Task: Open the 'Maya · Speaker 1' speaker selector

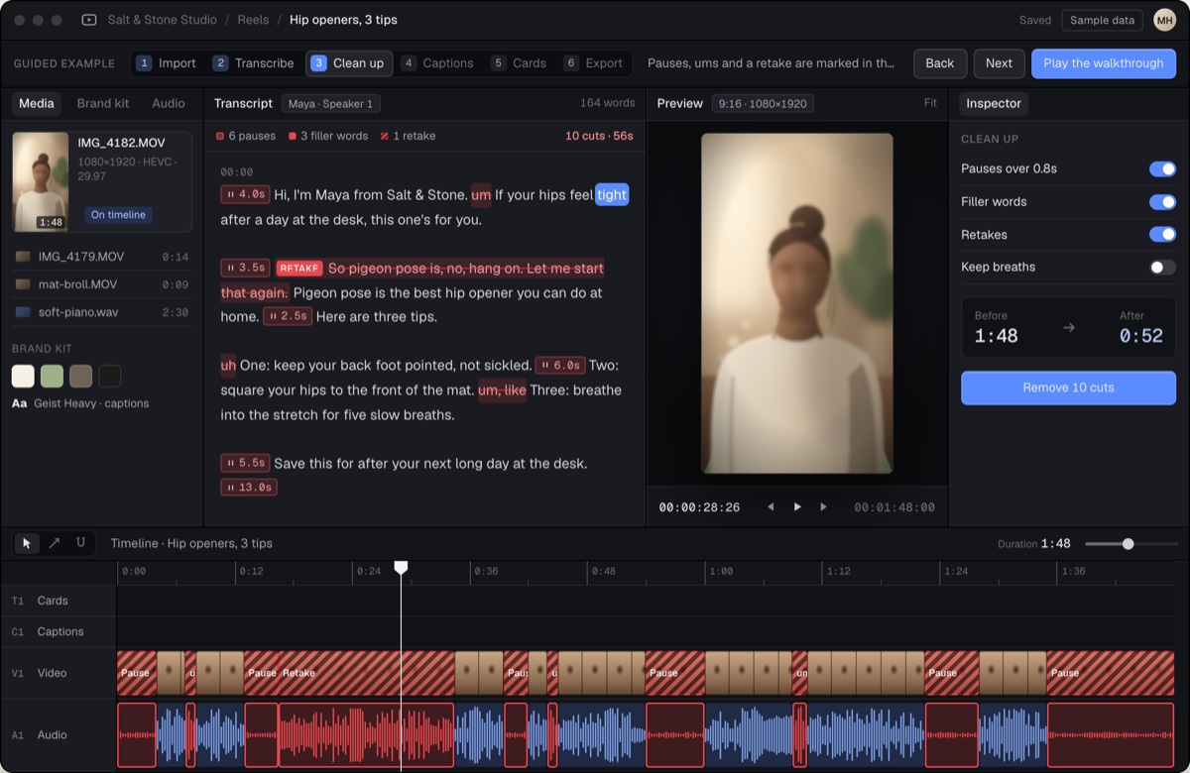Action: 331,103
